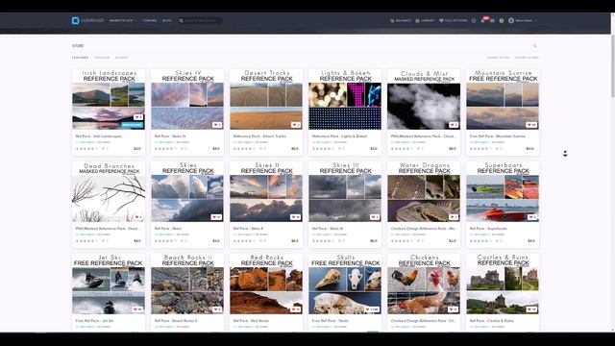Open the Skulls free pack thumbnail
Viewport: 615px width, 346px height.
pos(345,284)
